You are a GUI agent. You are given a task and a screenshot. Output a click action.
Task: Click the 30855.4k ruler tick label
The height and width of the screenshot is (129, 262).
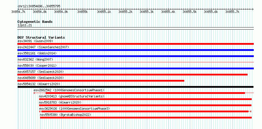point(168,12)
